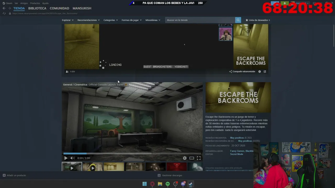335x188 pixels.
Task: Go forward with the Steam forward arrow
Action: pyautogui.click(x=9, y=8)
